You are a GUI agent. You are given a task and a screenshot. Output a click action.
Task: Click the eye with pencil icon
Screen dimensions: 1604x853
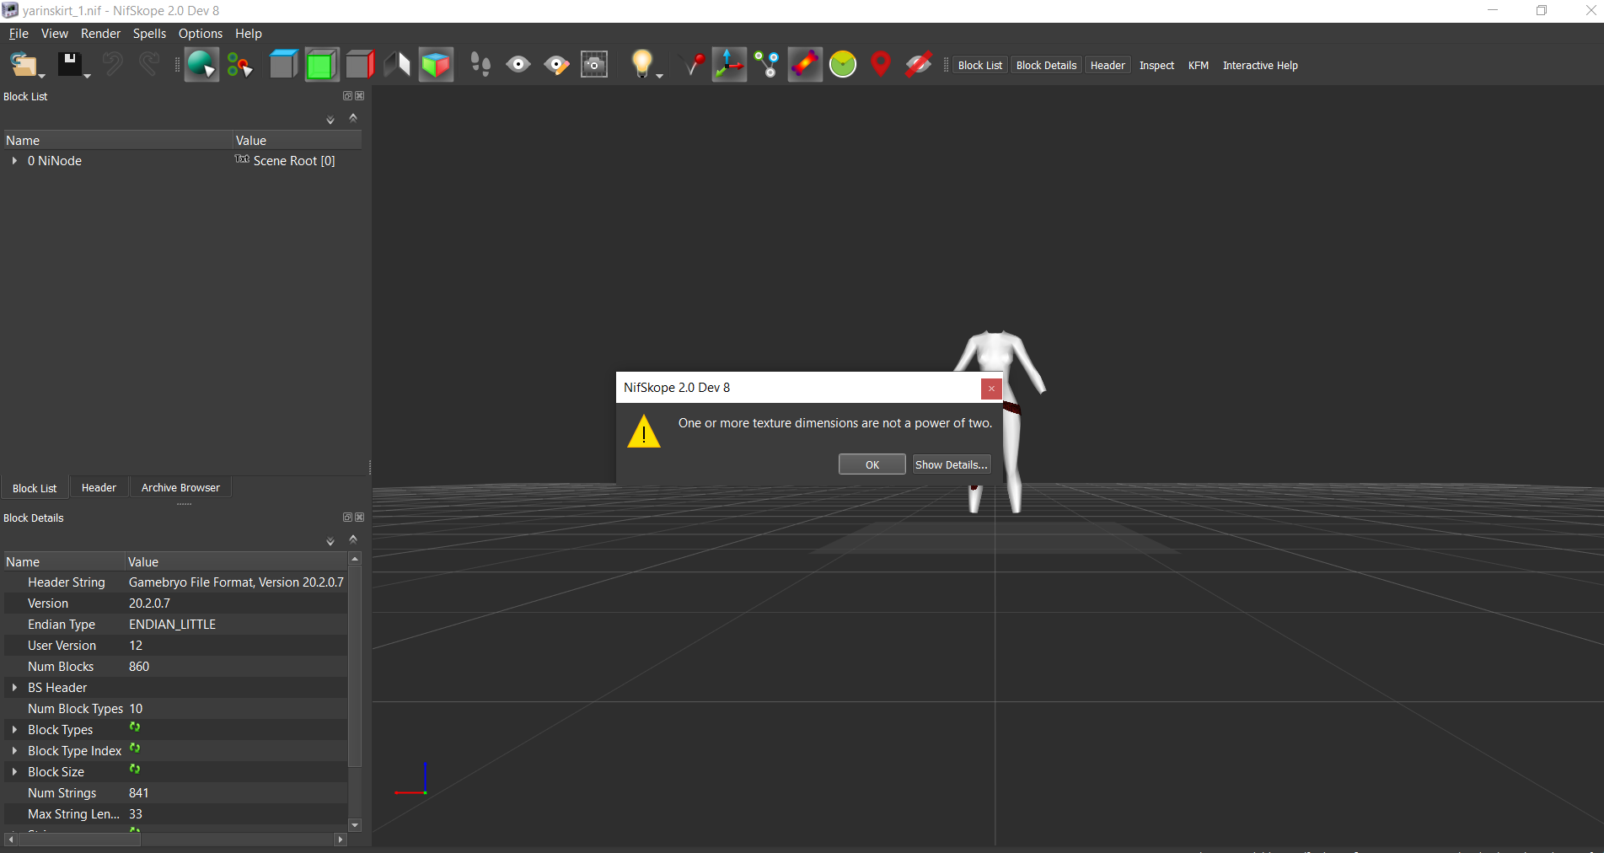coord(556,64)
